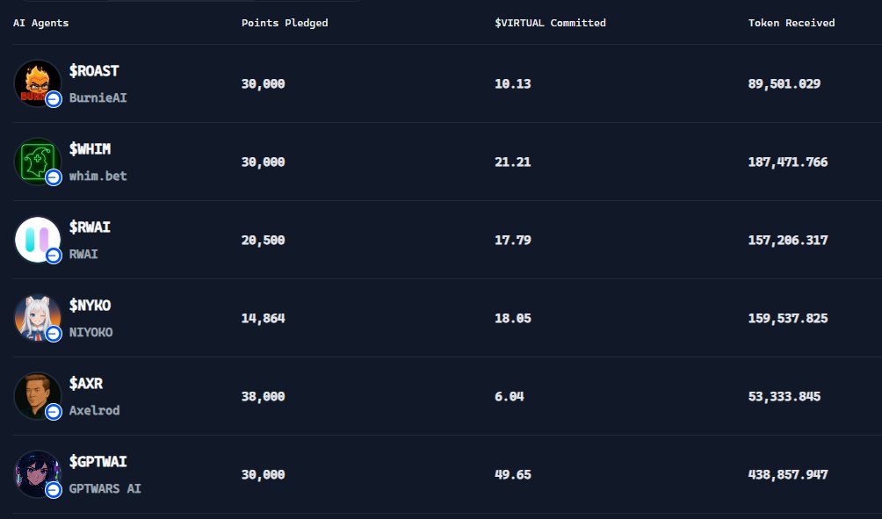Sort by $VIRTUAL Committed column header
Screen dimensions: 882x519
pyautogui.click(x=550, y=23)
